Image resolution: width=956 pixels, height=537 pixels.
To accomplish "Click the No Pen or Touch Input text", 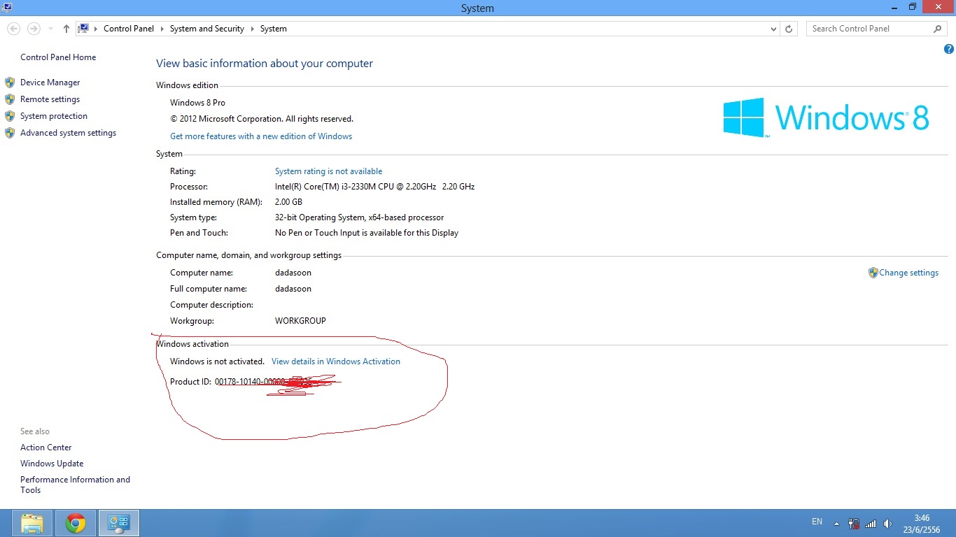I will tap(367, 233).
